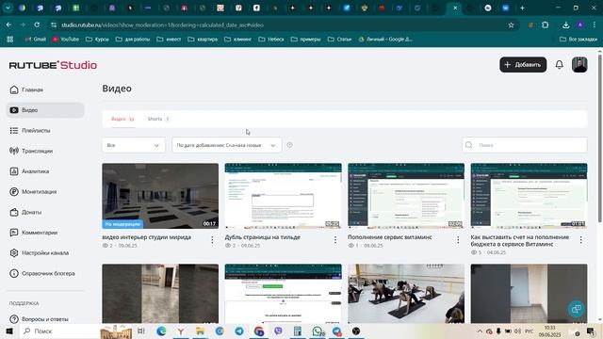Open Windows Start menu
603x339 pixels.
pyautogui.click(x=9, y=331)
